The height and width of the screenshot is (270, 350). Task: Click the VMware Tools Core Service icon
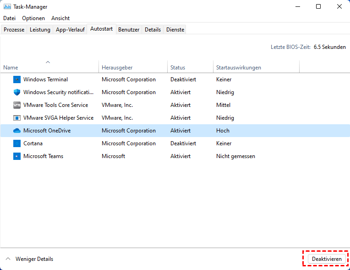pos(17,105)
